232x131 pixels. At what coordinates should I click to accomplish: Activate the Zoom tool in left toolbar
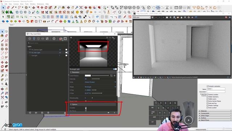pyautogui.click(x=2, y=93)
